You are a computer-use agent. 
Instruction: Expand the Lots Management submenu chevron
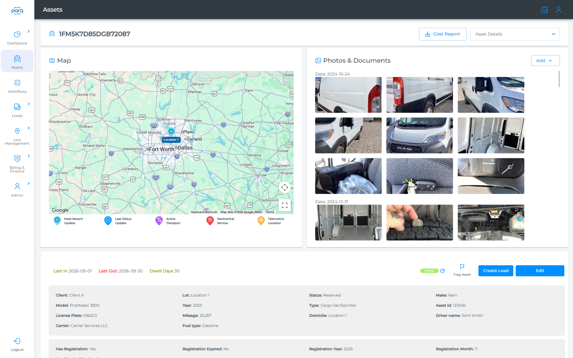[29, 128]
